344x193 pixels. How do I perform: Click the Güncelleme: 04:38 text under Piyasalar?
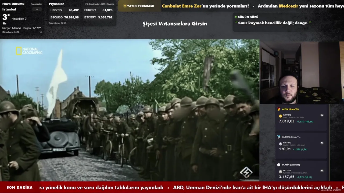point(57,23)
